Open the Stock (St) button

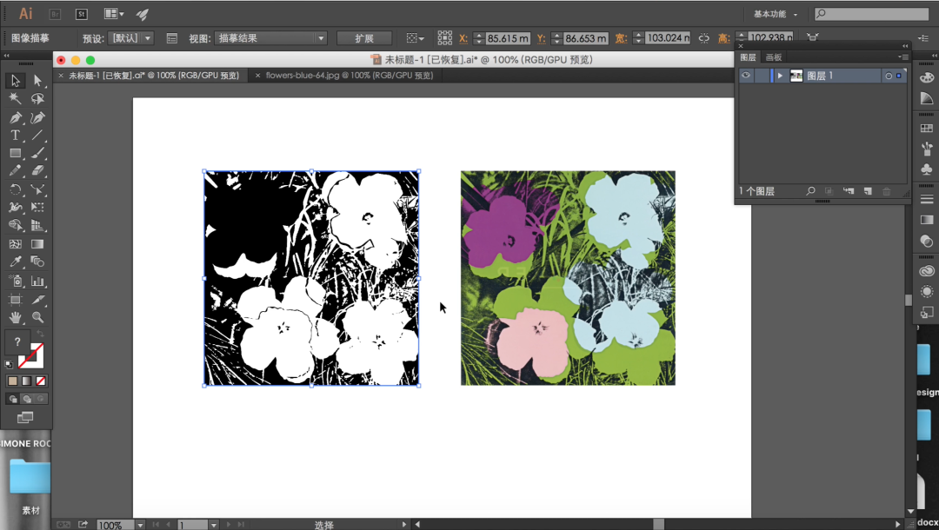(82, 14)
